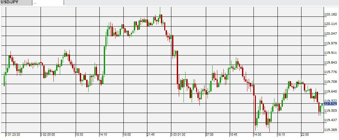Image resolution: width=339 pixels, height=140 pixels.
Task: Click the 119.437 price level label
Action: (331, 120)
